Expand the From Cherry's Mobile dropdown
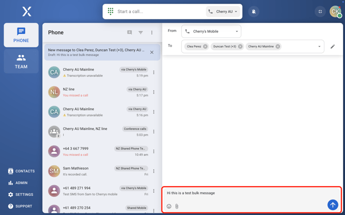 (211, 31)
